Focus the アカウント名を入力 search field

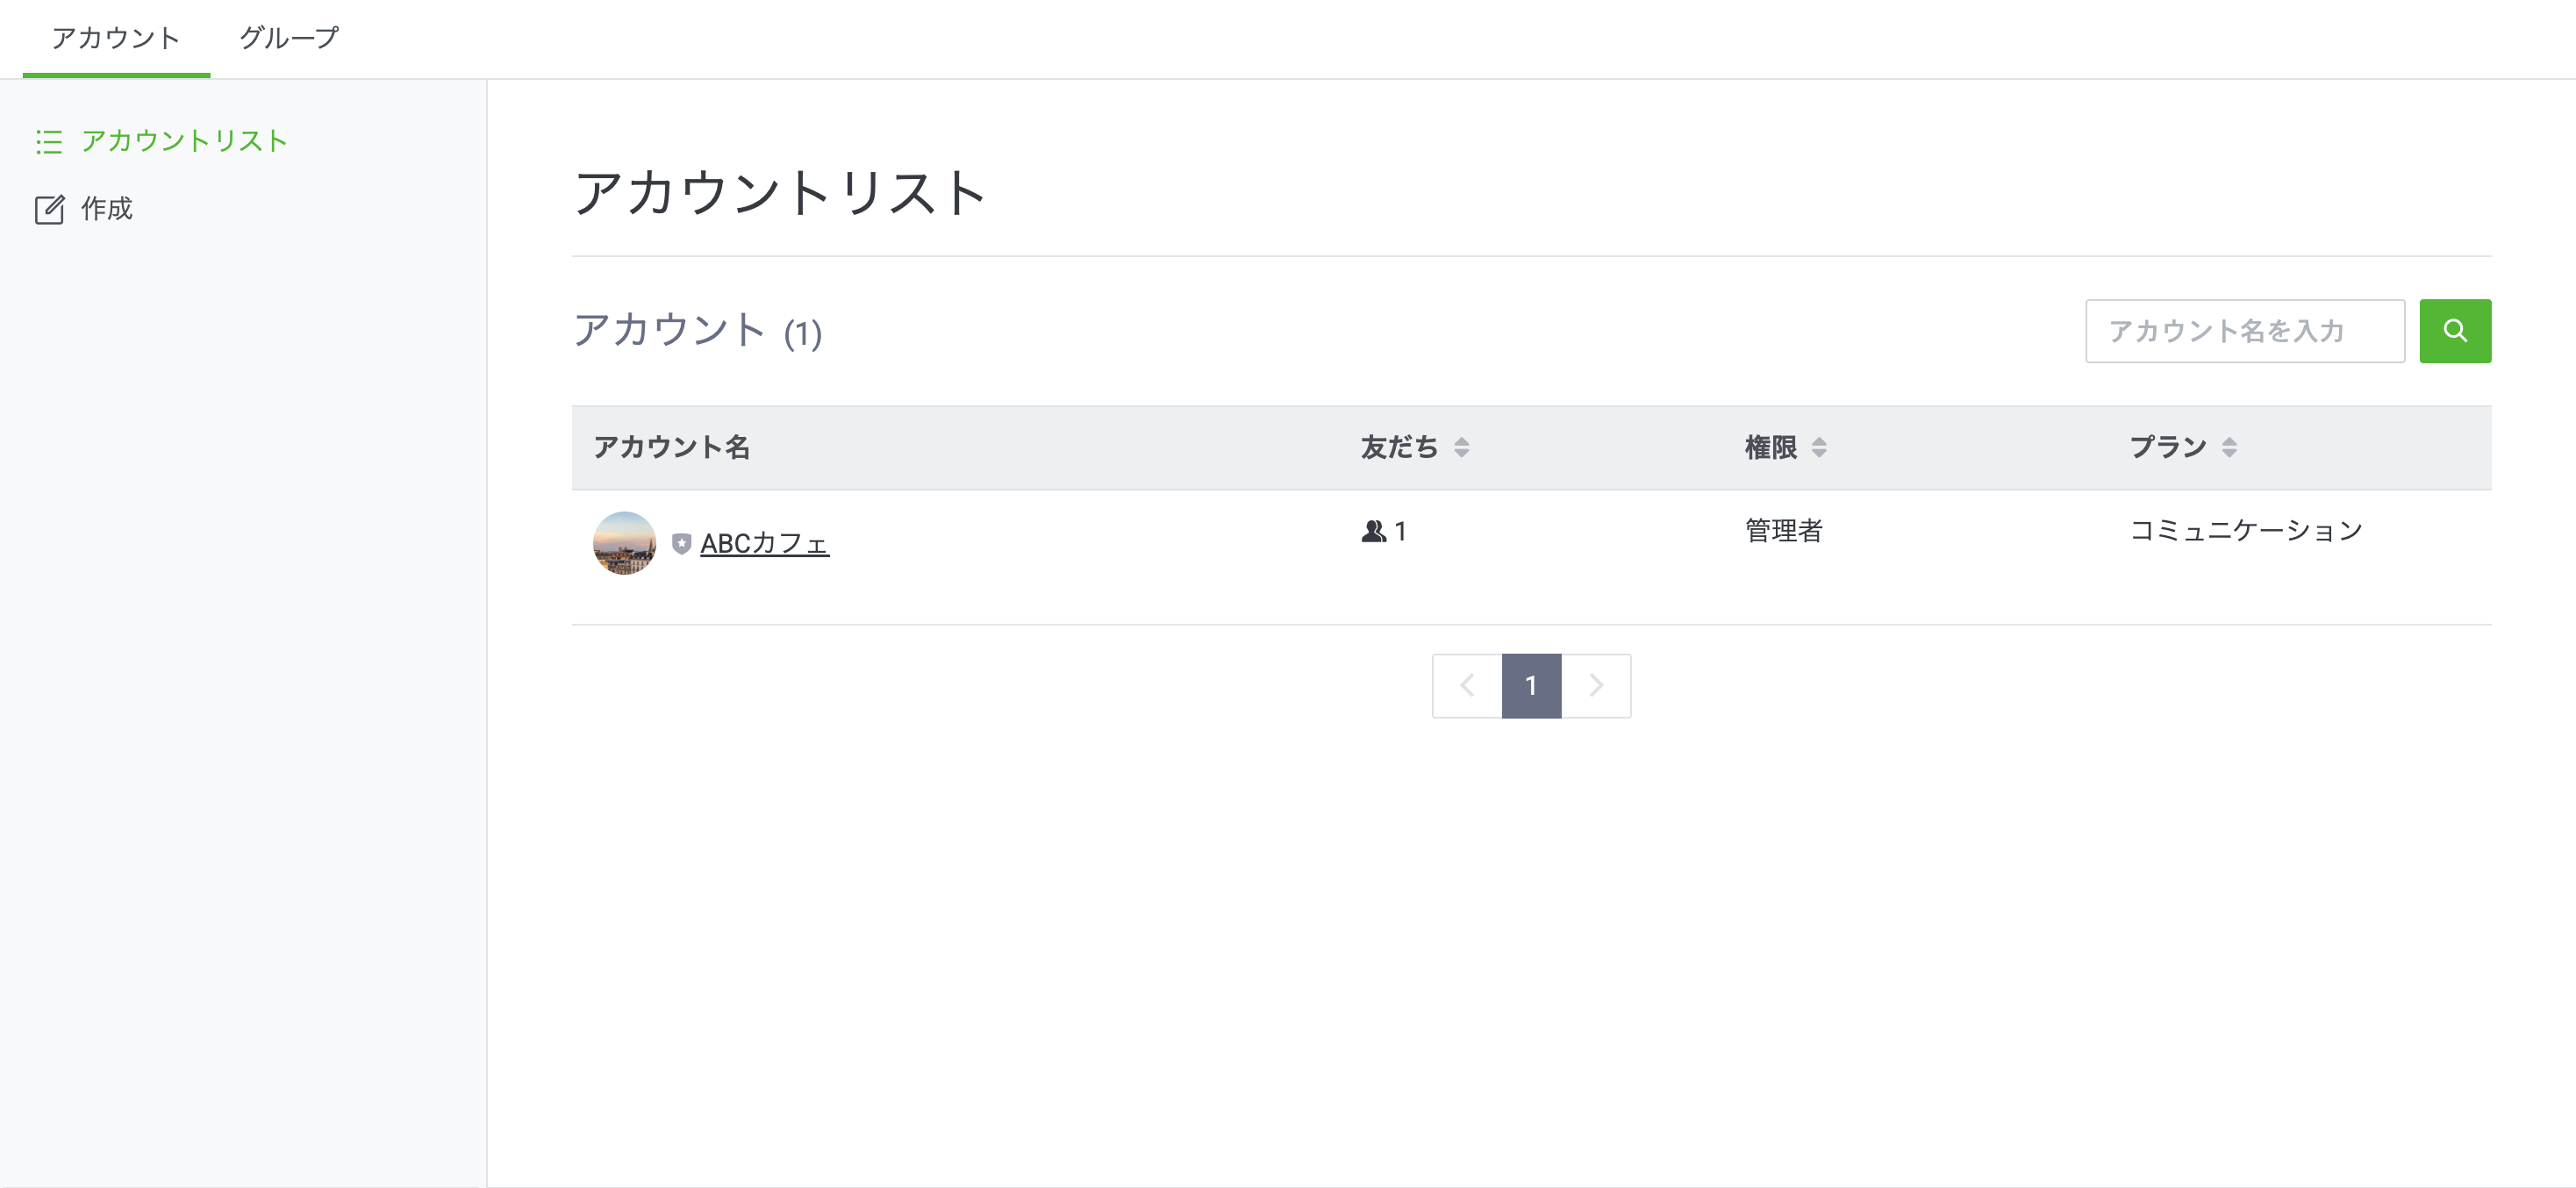pyautogui.click(x=2244, y=331)
